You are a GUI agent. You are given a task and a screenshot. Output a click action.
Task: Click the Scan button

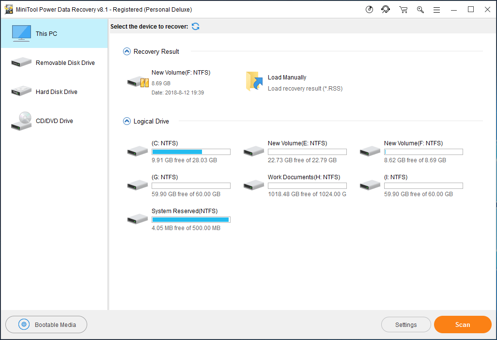(x=463, y=325)
